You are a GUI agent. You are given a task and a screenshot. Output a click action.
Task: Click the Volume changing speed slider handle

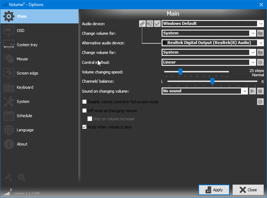pos(180,72)
